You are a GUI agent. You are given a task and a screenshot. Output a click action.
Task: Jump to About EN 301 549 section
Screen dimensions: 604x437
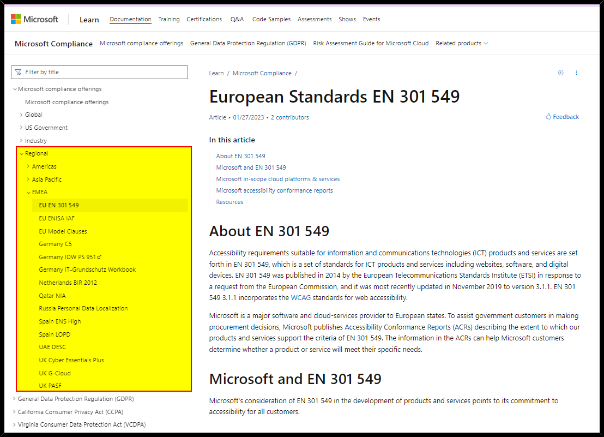coord(240,156)
